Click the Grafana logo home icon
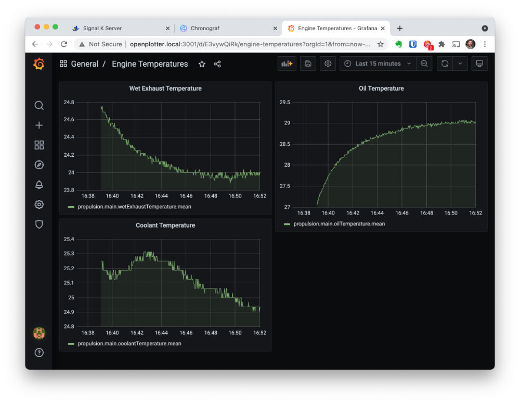 tap(38, 64)
